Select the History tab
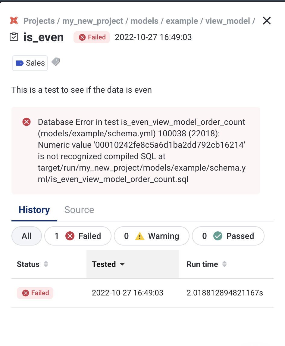Image resolution: width=285 pixels, height=346 pixels. (34, 210)
